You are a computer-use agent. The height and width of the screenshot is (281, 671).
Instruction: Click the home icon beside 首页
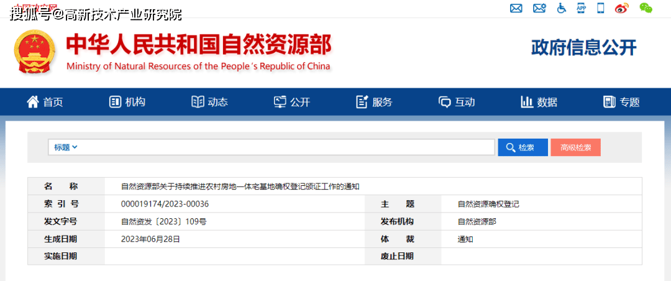coord(32,102)
